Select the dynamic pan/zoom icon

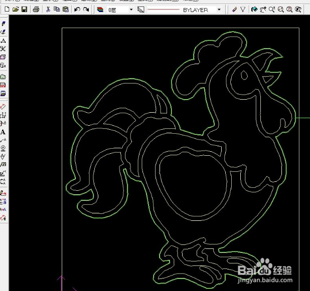coord(263,10)
